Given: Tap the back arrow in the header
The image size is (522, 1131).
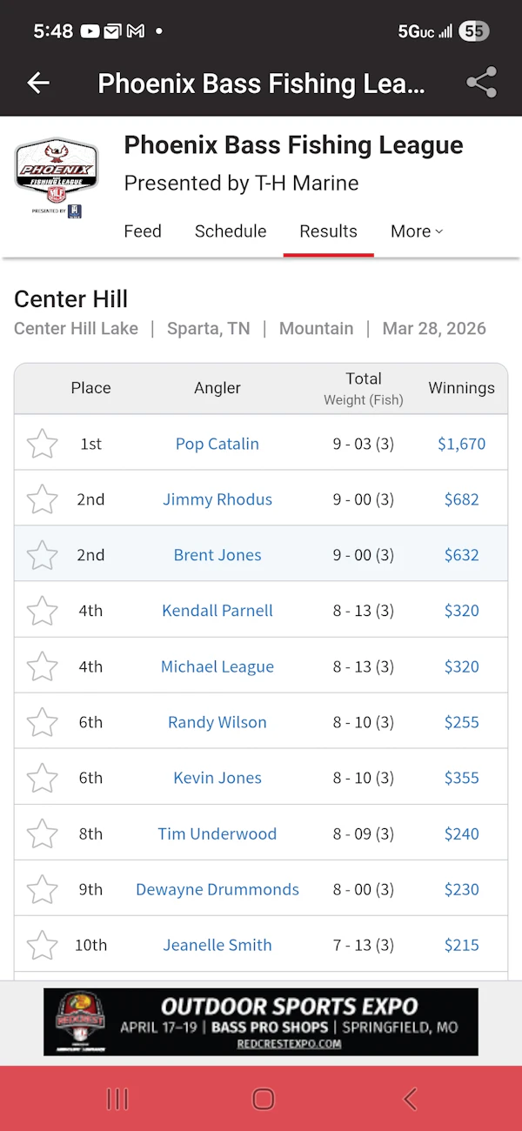Looking at the screenshot, I should pos(38,83).
